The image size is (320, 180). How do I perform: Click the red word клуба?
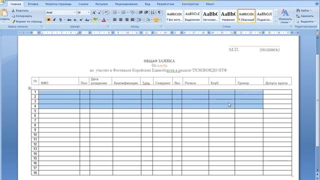(x=162, y=65)
